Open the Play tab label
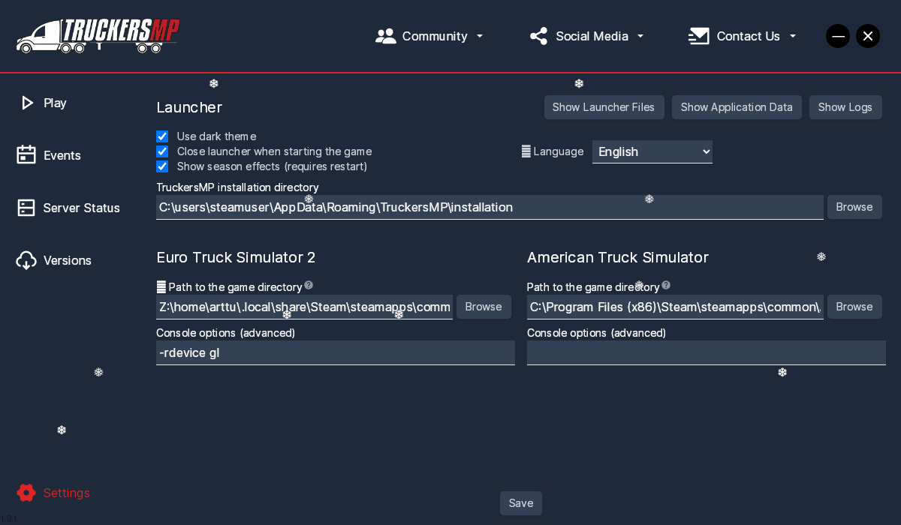901x525 pixels. [55, 103]
